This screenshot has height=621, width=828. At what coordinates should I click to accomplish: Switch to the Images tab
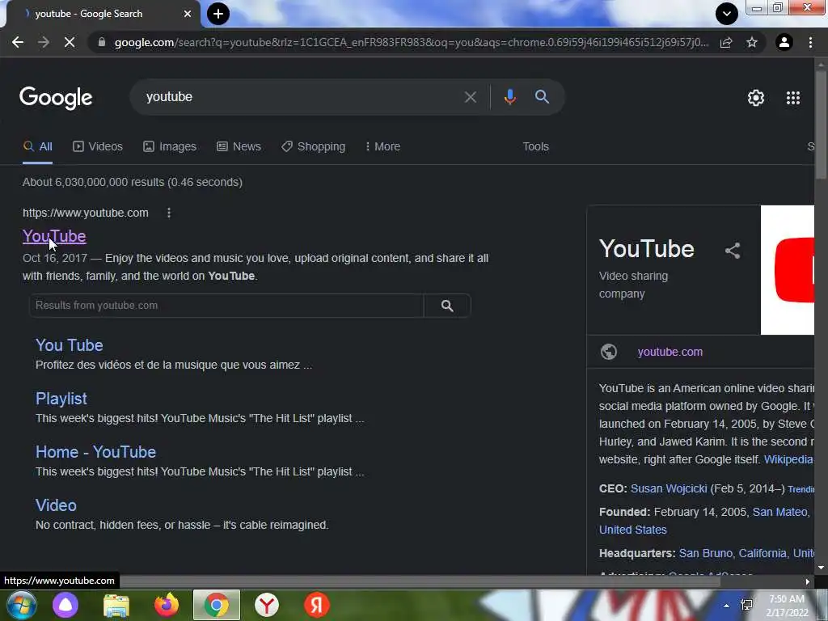pyautogui.click(x=170, y=147)
